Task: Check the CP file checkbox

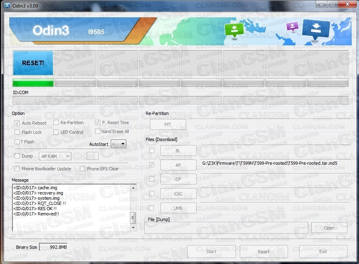Action: point(152,179)
